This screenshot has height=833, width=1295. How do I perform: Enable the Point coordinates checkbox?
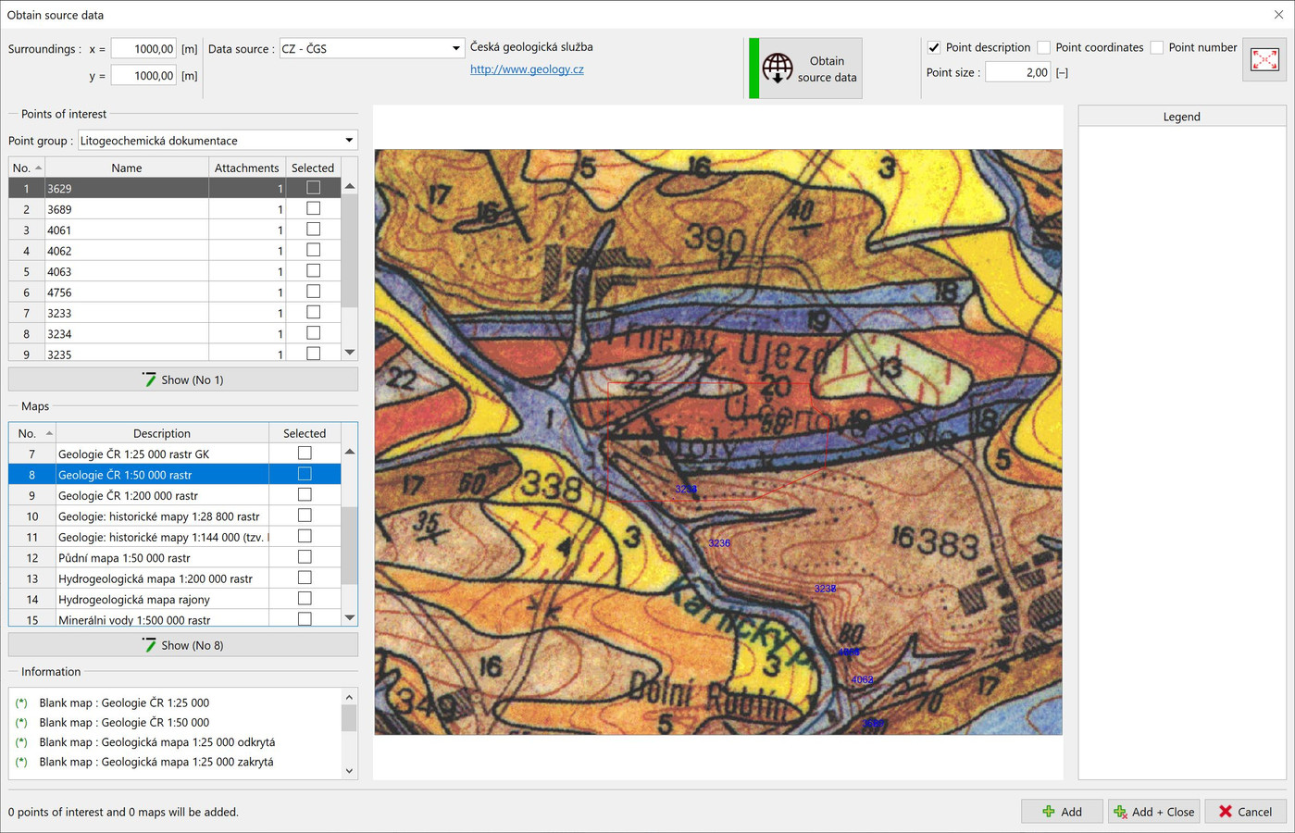tap(1044, 47)
